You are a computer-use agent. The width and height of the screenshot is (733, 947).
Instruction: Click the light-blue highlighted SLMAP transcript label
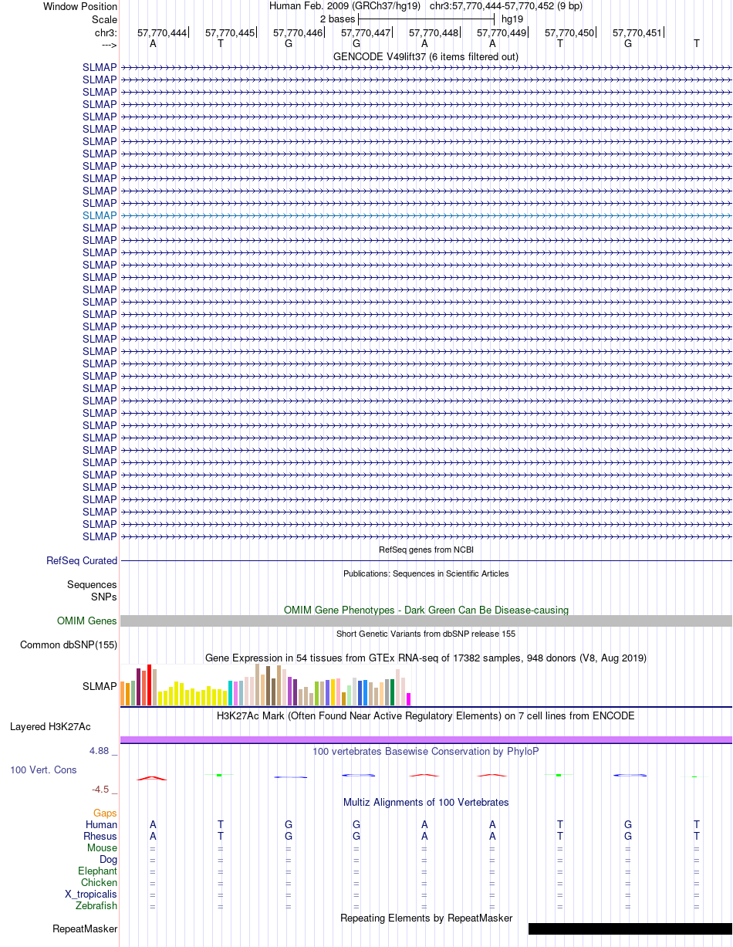100,215
